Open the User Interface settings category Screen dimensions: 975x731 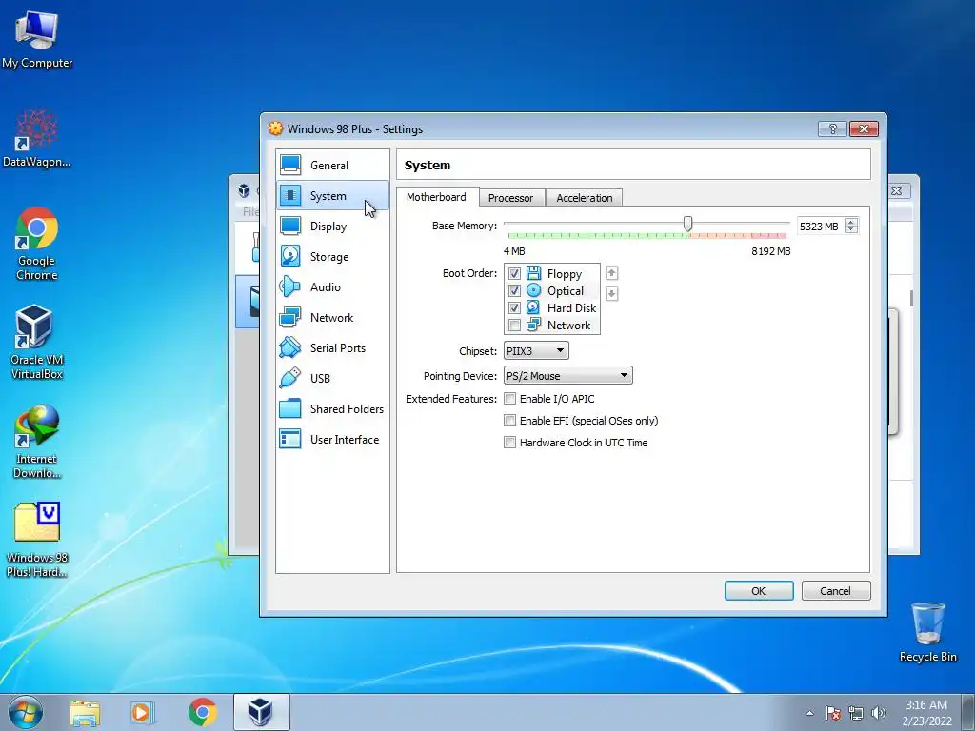[332, 440]
